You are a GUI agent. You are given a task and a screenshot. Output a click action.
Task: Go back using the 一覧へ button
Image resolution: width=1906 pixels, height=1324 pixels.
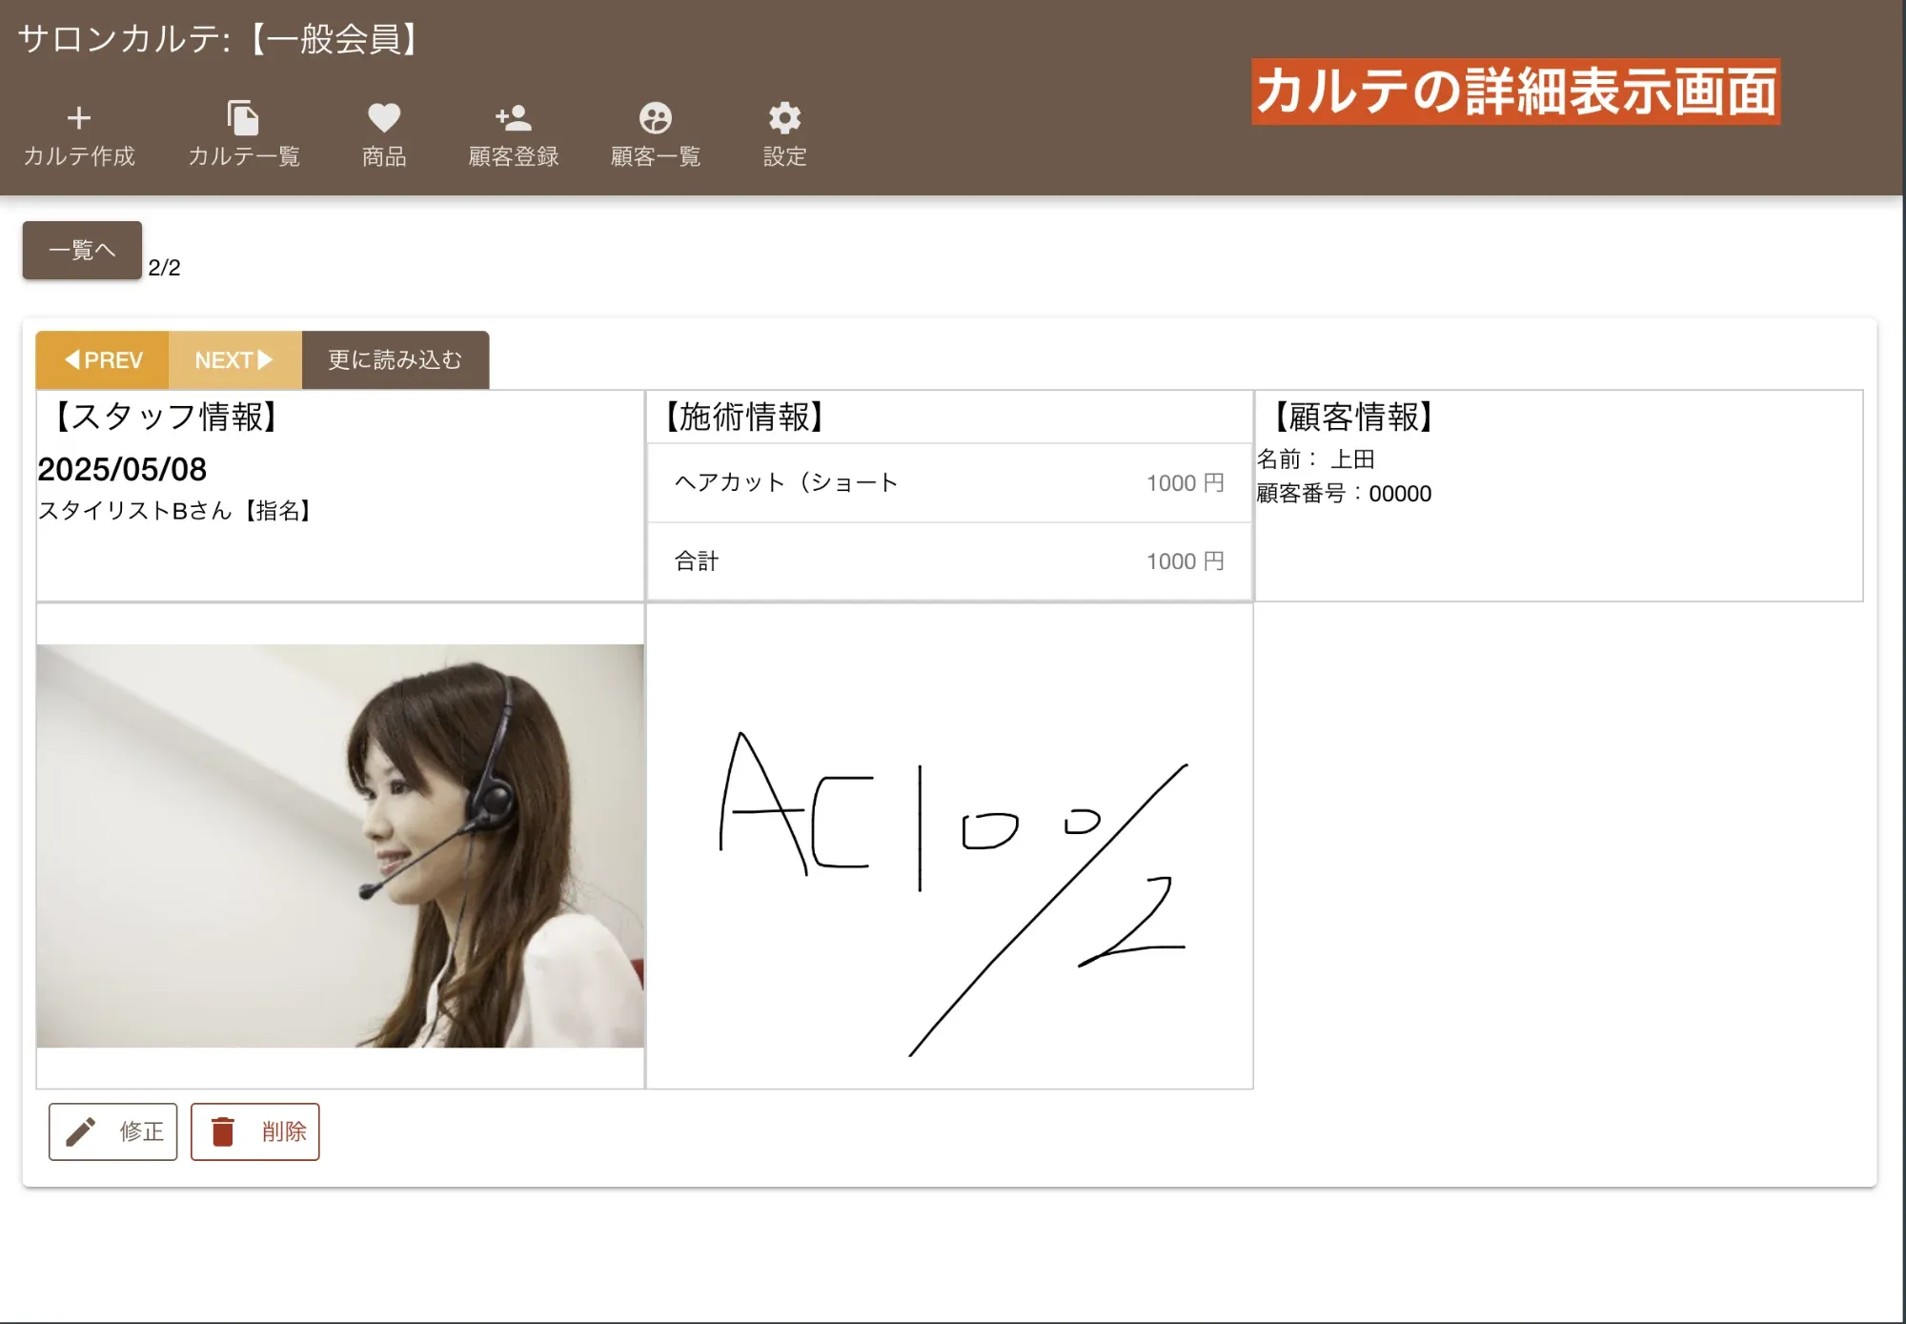point(81,249)
